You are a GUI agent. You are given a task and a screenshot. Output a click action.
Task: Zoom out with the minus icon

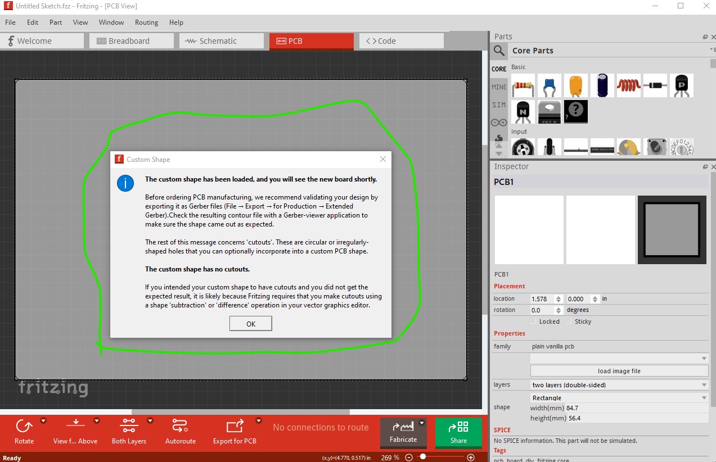pos(409,458)
